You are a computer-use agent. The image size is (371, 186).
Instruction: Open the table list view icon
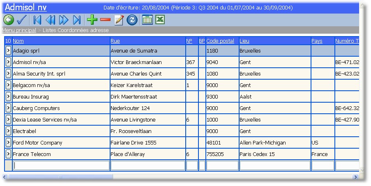coord(147,20)
